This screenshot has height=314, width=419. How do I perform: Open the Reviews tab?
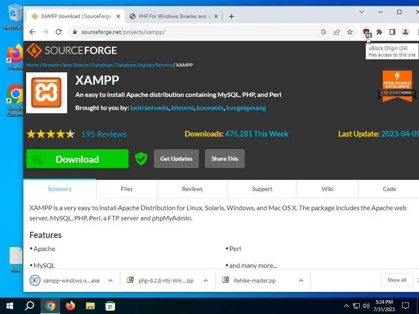(x=192, y=189)
